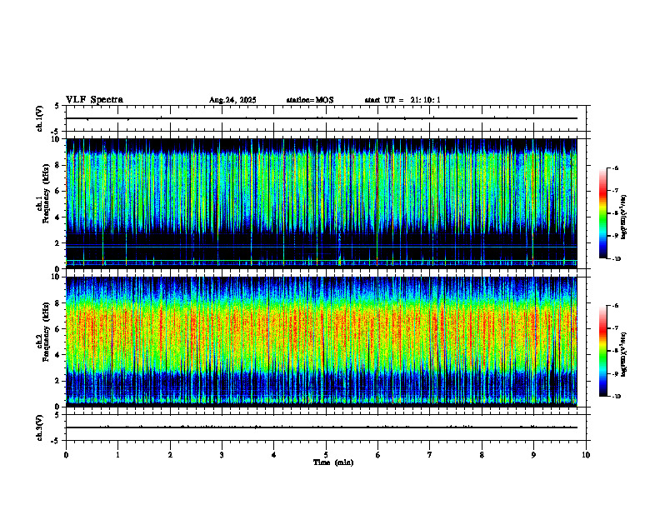Screen dimensions: 660x510
Task: Click time axis tick label "1"
Action: click(x=117, y=455)
